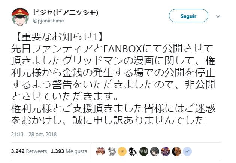
Task: Open the dark-haired character liker avatar
Action: (155, 151)
